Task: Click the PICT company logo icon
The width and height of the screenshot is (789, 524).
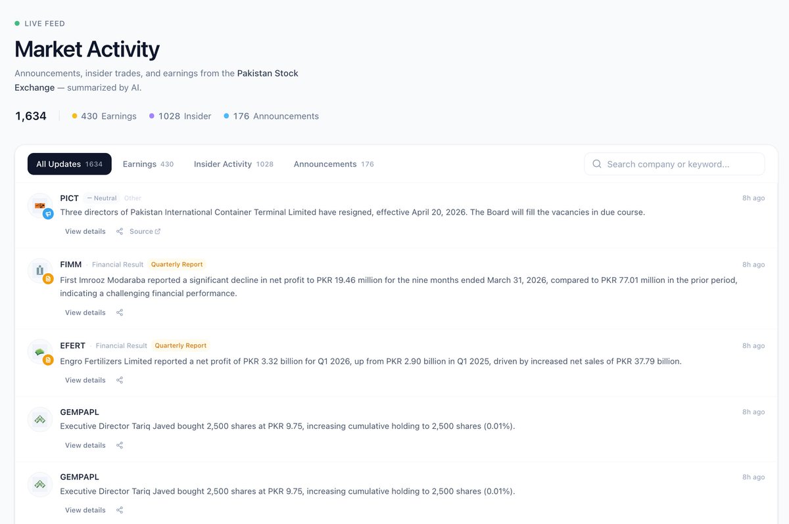Action: (x=39, y=206)
